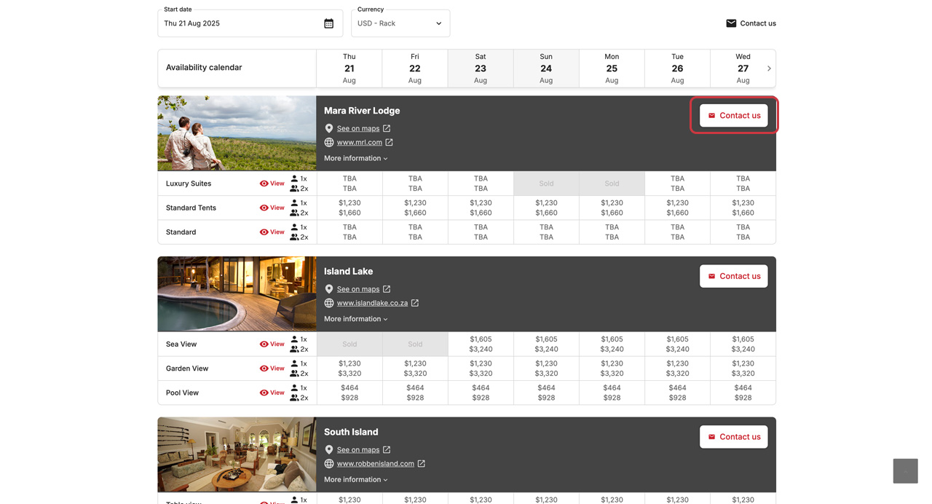Go to next week with calendar arrow
The height and width of the screenshot is (504, 932).
click(x=769, y=68)
